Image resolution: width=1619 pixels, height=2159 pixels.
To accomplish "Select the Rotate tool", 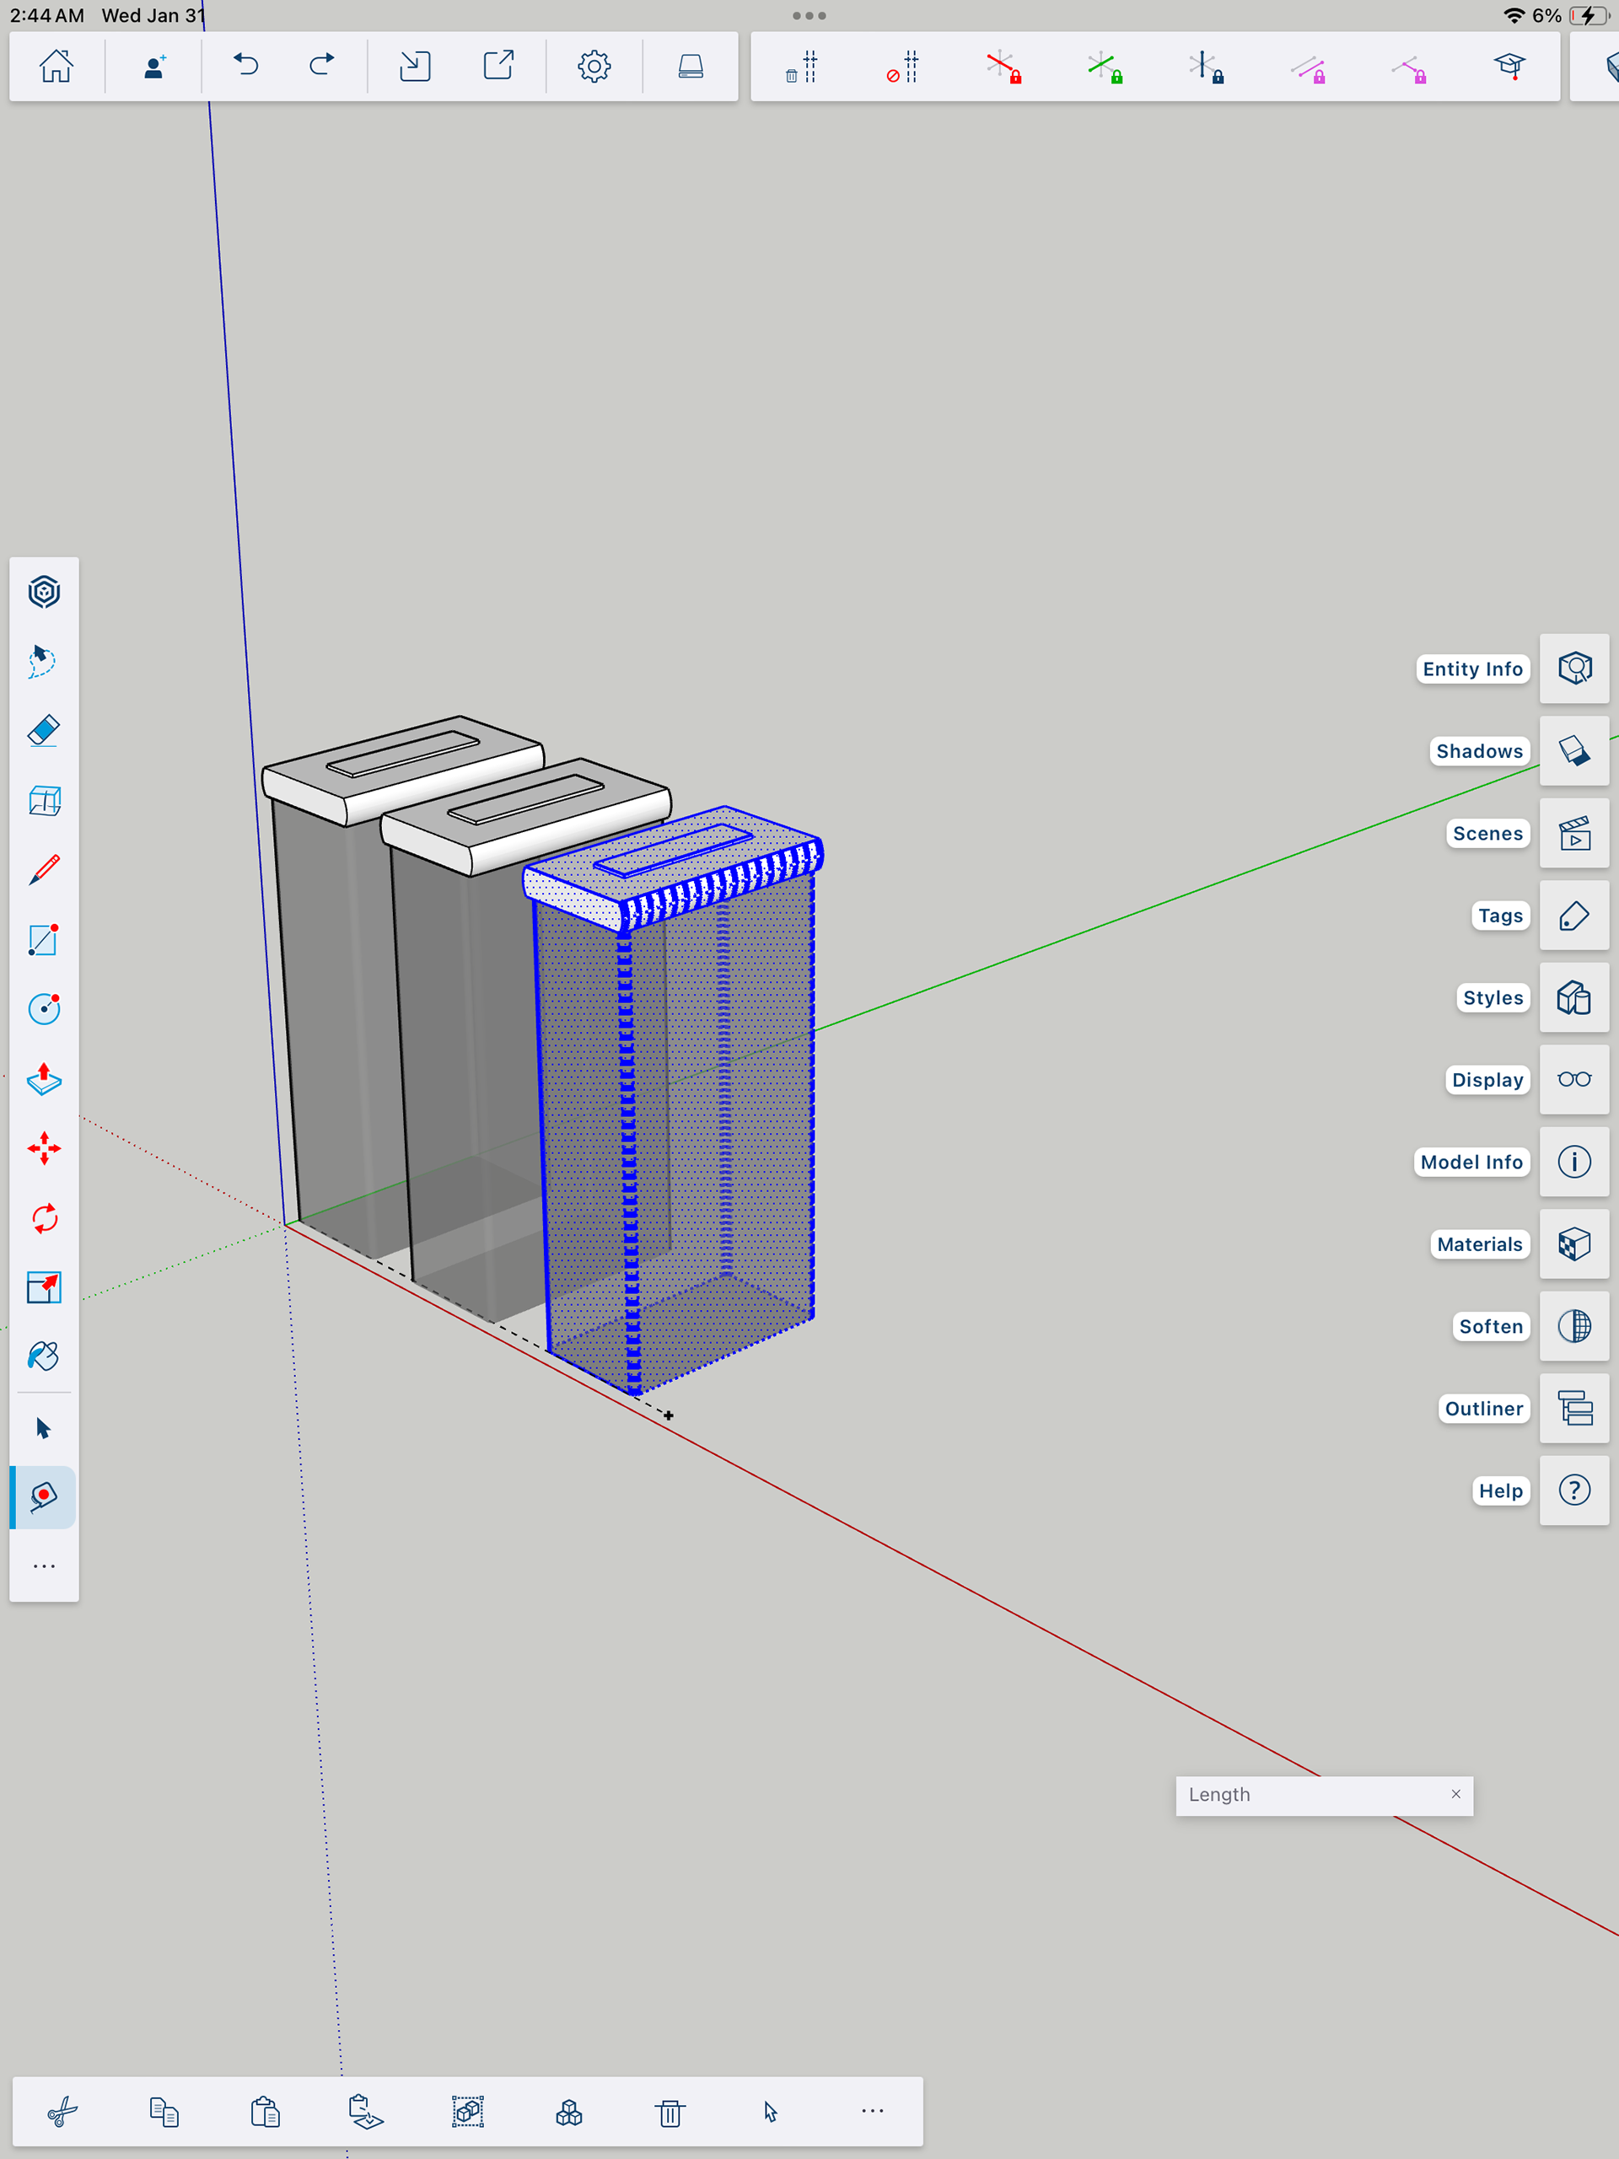I will 44,1218.
